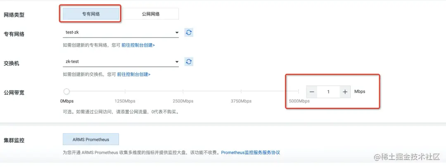446x167 pixels.
Task: Decrease bandwidth with minus button
Action: click(x=312, y=92)
